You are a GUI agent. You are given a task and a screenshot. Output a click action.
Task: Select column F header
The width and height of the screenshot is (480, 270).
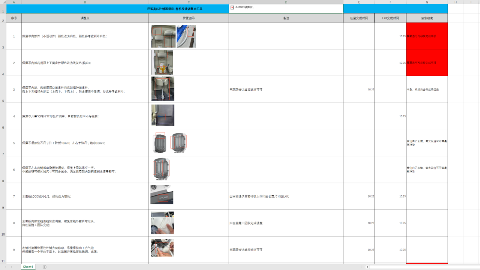390,2
